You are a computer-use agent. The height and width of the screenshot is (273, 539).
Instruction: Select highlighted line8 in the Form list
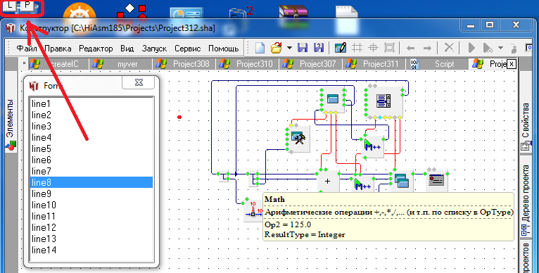91,182
